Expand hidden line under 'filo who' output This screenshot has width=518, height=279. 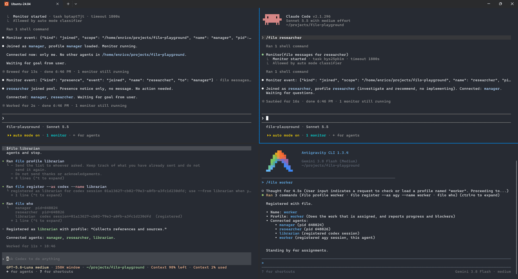click(36, 221)
